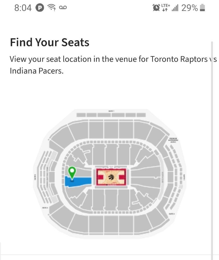Tap the LTE+ network indicator

click(165, 8)
